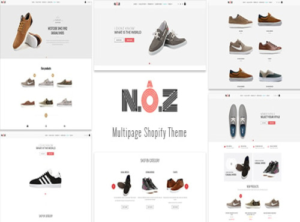Click the small N.O.Z logo in center header
This screenshot has height=222, width=300.
point(117,4)
